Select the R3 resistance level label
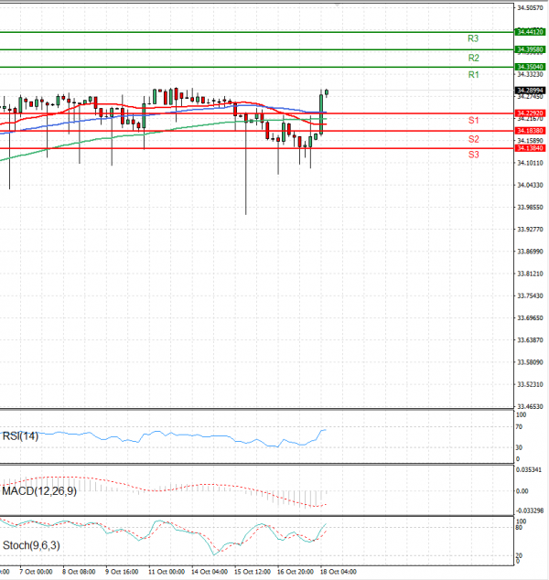The image size is (549, 580). (473, 39)
